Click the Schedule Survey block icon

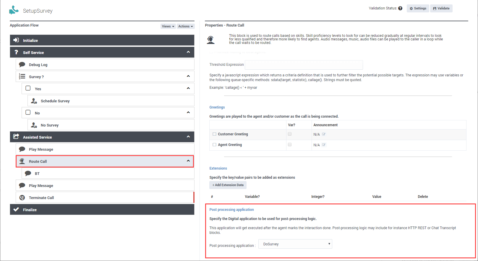[x=34, y=101]
